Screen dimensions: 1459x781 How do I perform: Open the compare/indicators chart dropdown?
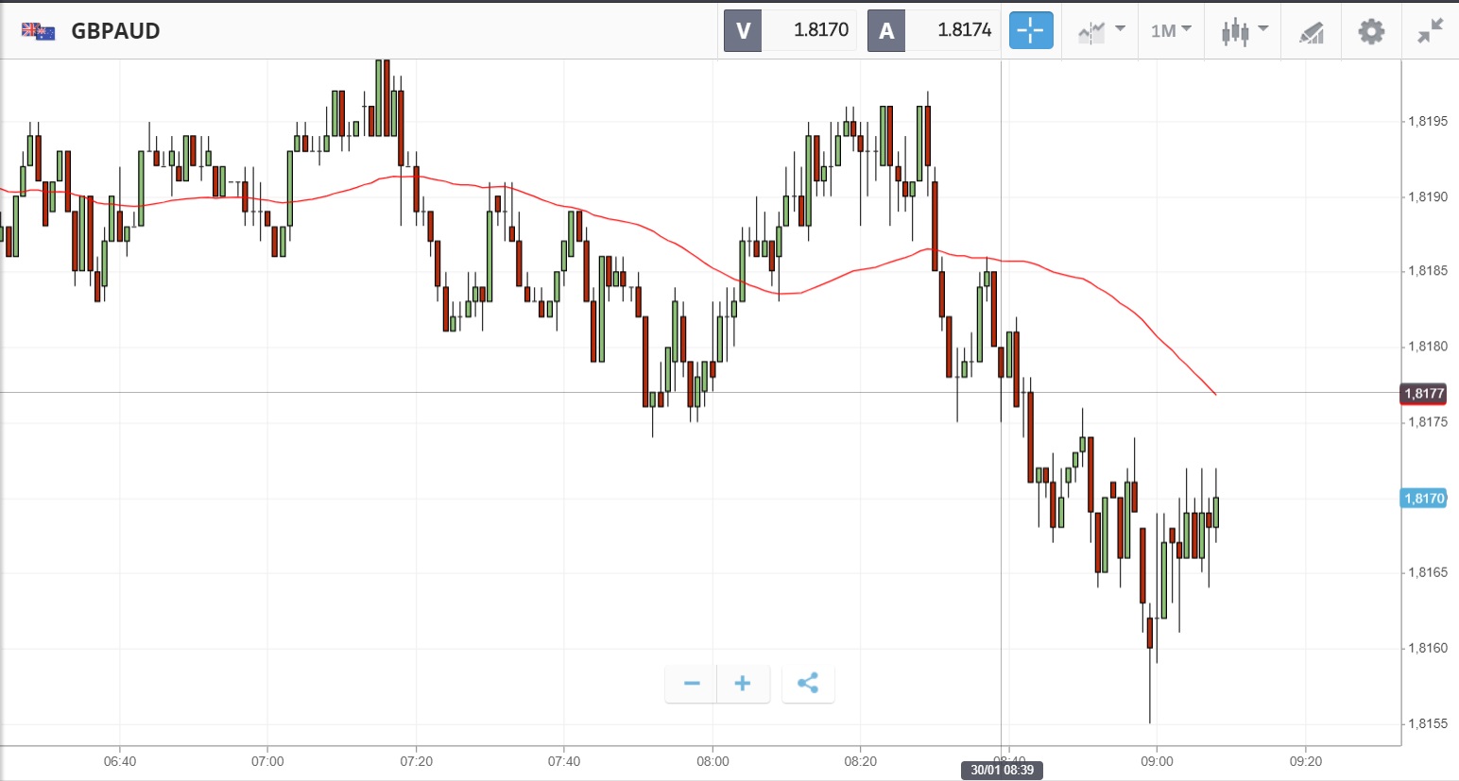1101,31
